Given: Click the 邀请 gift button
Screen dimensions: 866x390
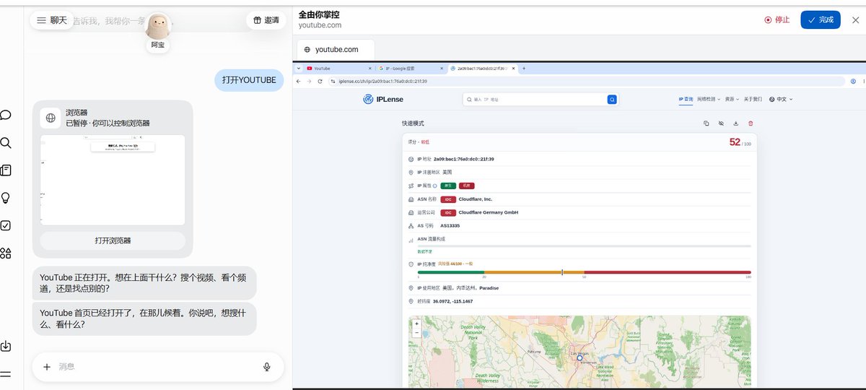Looking at the screenshot, I should click(266, 20).
